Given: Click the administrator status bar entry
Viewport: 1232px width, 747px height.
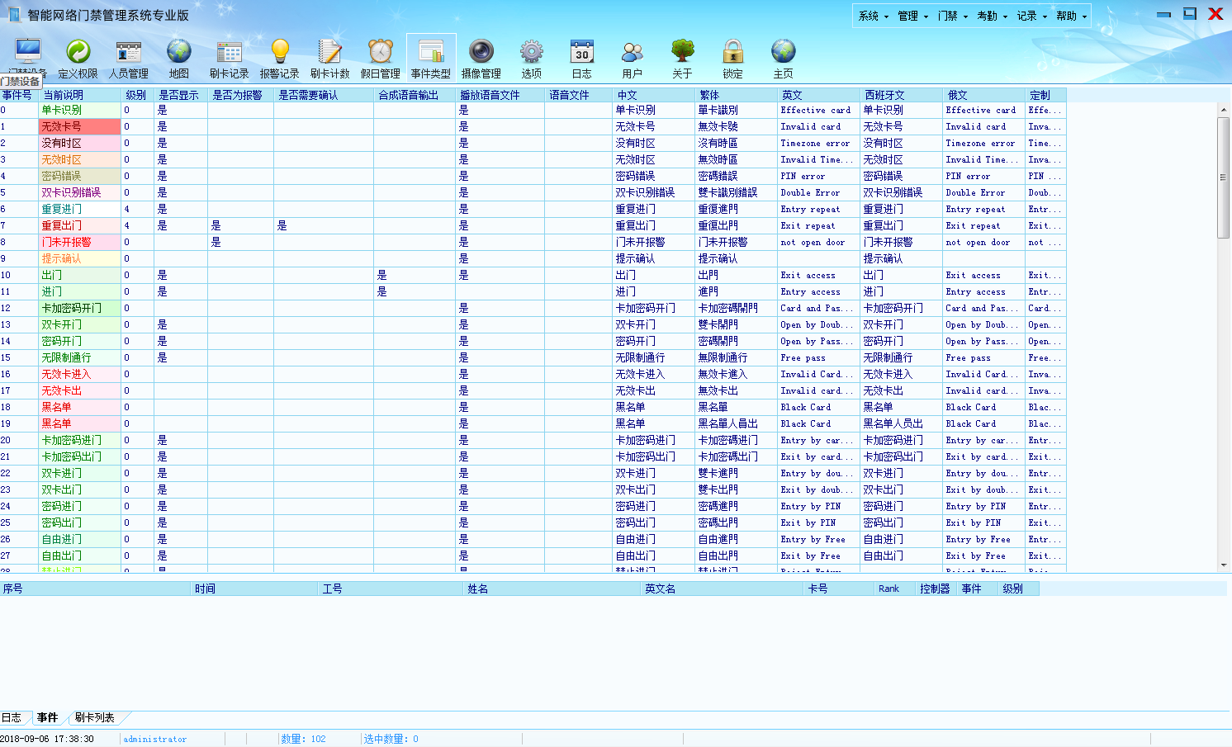Looking at the screenshot, I should coord(155,739).
